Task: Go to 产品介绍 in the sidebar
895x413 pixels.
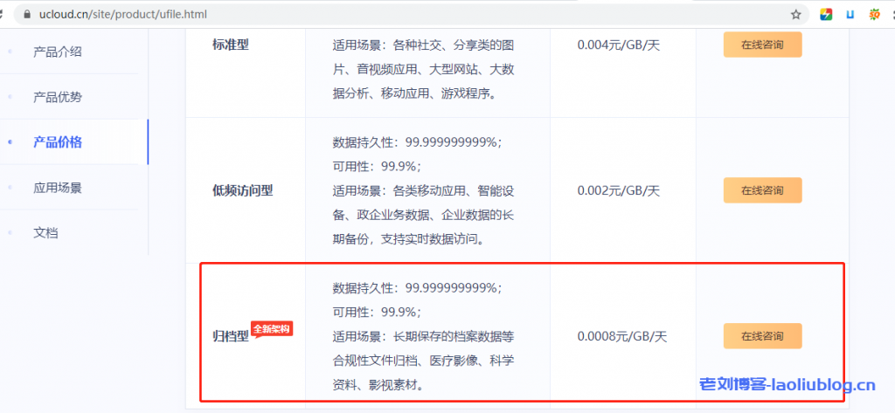Action: tap(57, 52)
